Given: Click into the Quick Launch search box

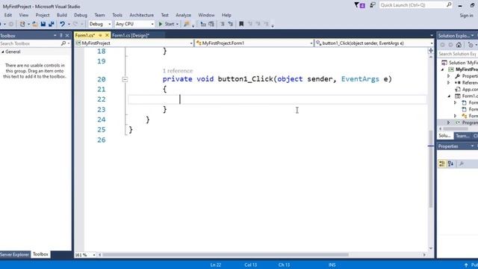Looking at the screenshot, I should coord(413,5).
